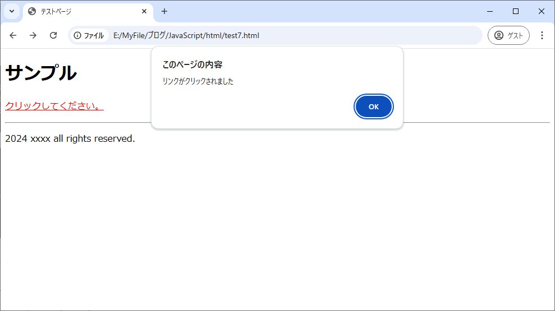Viewport: 555px width, 311px height.
Task: Click the OK button in the alert dialog
Action: pyautogui.click(x=373, y=106)
